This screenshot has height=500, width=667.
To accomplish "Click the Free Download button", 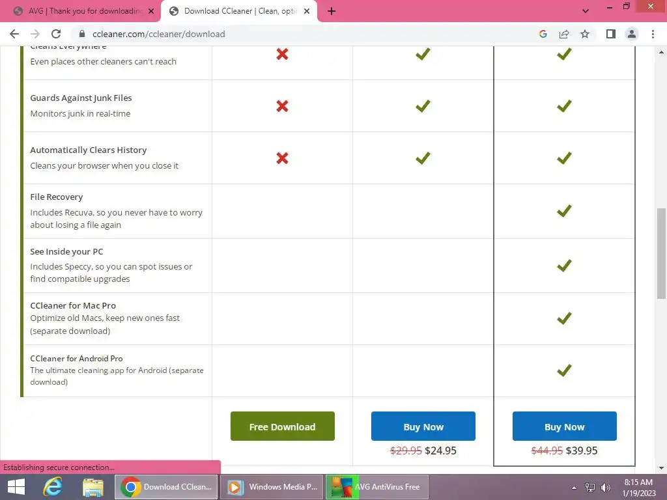I will click(x=283, y=426).
